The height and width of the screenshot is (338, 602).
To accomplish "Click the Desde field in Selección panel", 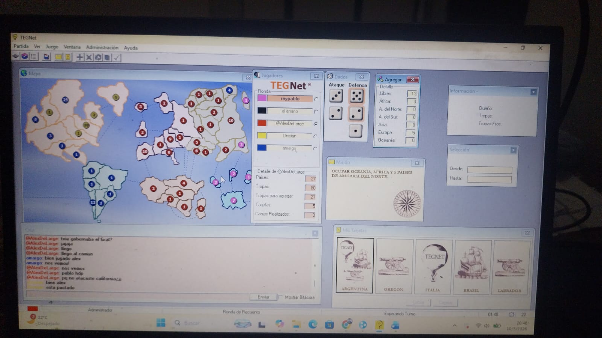I will point(489,170).
